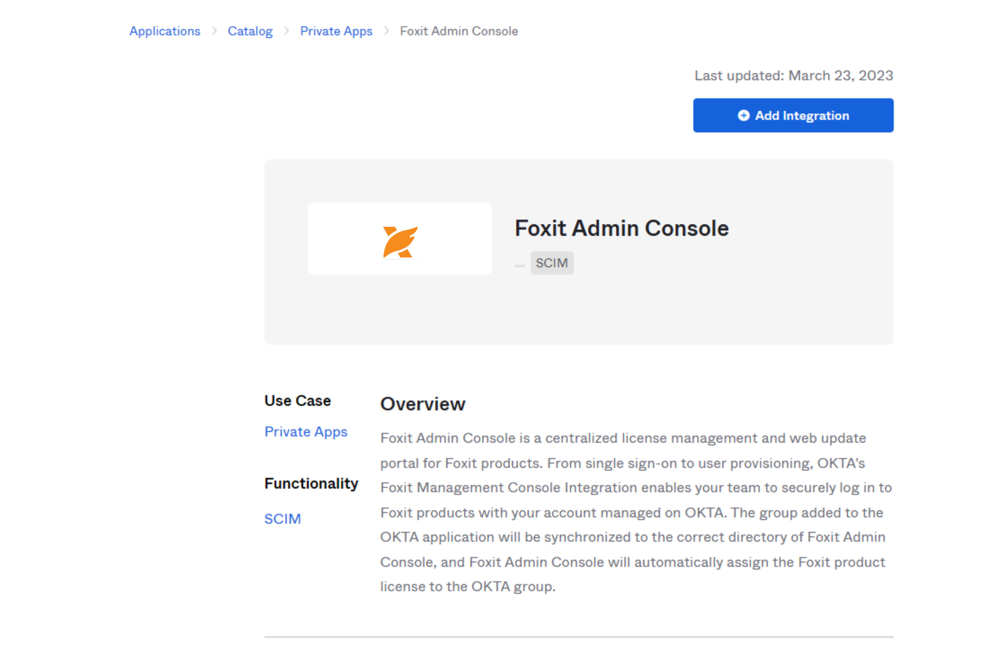Image resolution: width=986 pixels, height=651 pixels.
Task: Open the Private Apps use case link
Action: click(306, 432)
